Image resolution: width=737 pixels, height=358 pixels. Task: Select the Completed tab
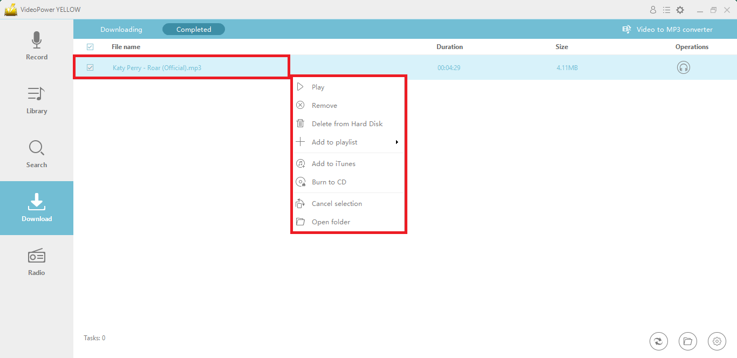point(194,30)
